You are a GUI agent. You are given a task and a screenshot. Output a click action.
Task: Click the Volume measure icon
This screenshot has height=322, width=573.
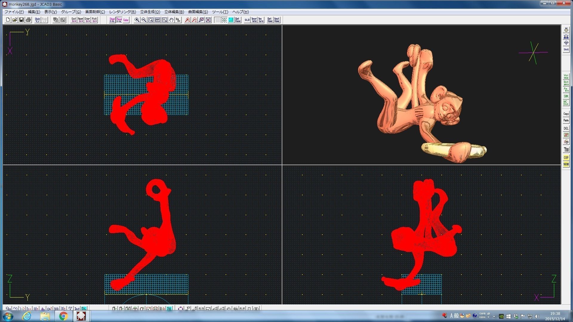pos(566,76)
